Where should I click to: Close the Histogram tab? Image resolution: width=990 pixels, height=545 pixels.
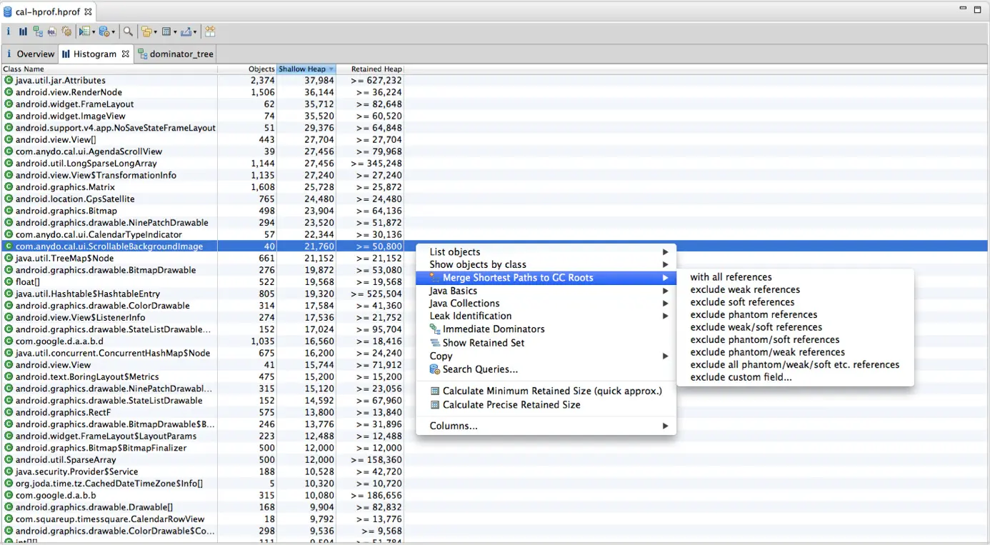tap(126, 54)
